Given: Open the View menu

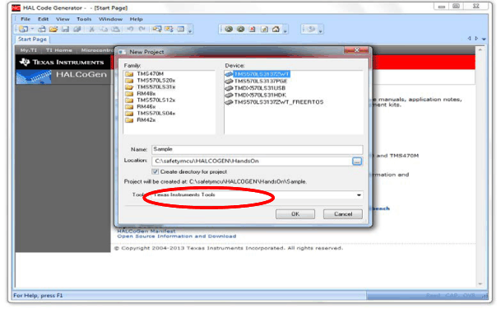Looking at the screenshot, I should 63,19.
